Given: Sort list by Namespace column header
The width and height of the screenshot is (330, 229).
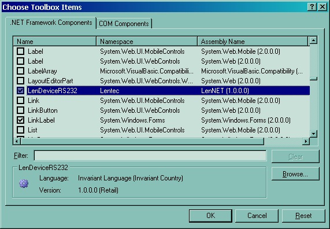Looking at the screenshot, I should pos(147,41).
